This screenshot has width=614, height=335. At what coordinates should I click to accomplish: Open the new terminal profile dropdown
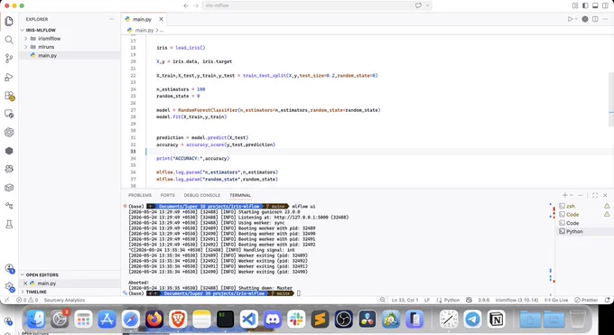571,195
